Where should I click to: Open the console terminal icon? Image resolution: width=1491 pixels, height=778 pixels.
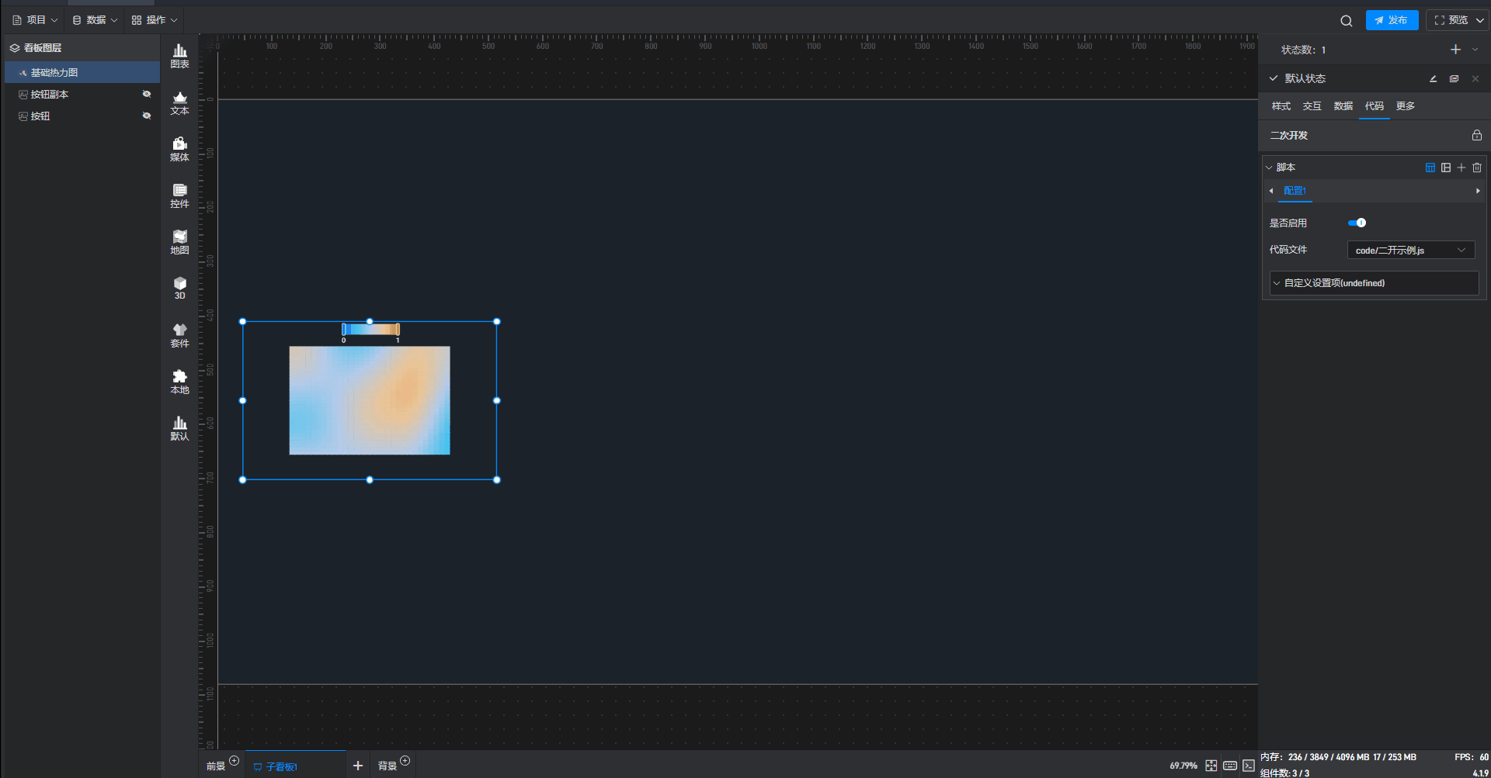(1249, 766)
